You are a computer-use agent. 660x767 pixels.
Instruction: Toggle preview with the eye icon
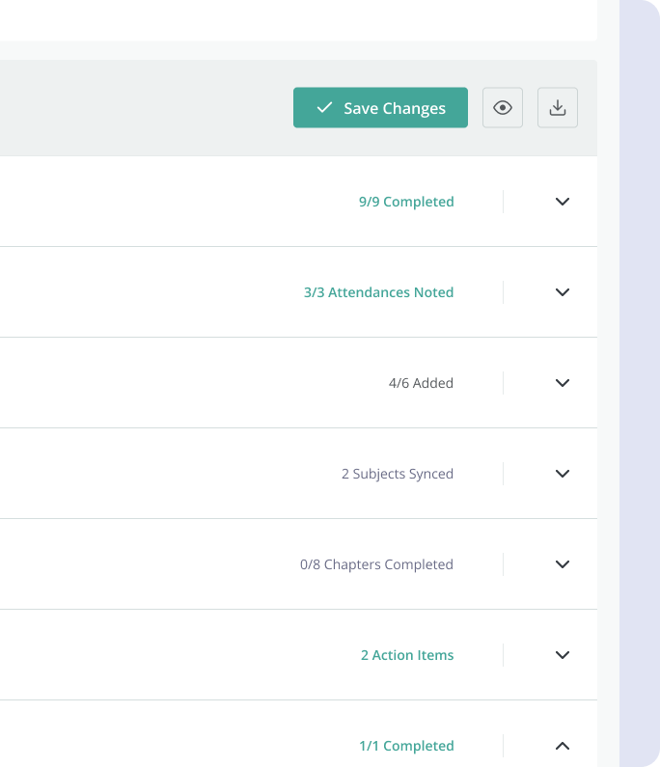click(x=503, y=108)
